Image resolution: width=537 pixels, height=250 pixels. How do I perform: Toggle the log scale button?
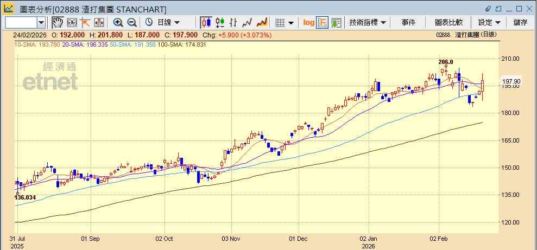click(x=308, y=23)
